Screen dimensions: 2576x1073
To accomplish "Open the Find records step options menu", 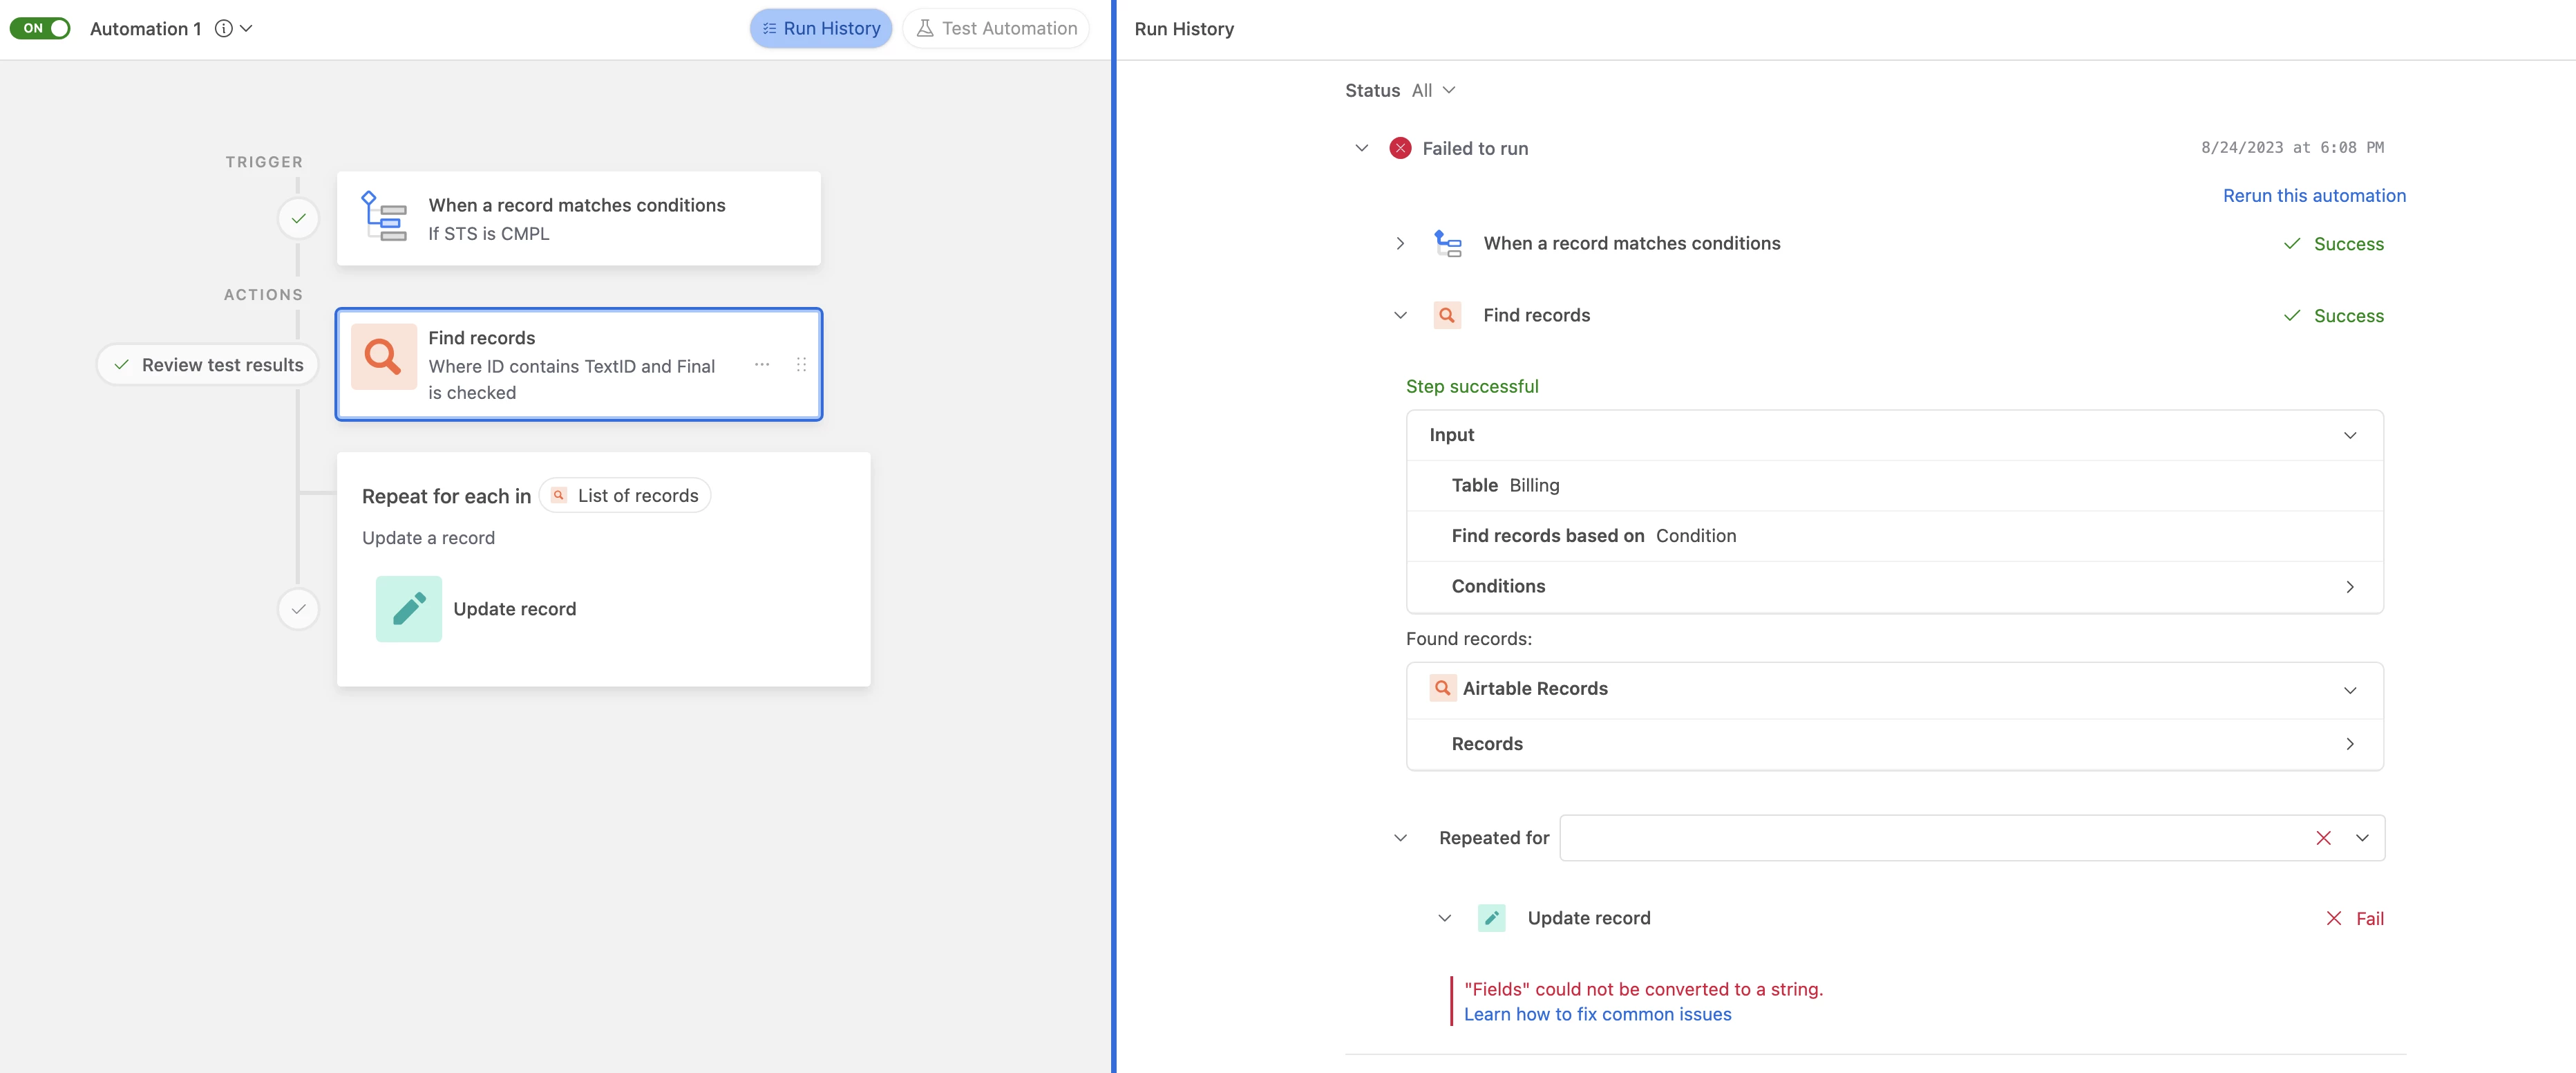I will [762, 364].
